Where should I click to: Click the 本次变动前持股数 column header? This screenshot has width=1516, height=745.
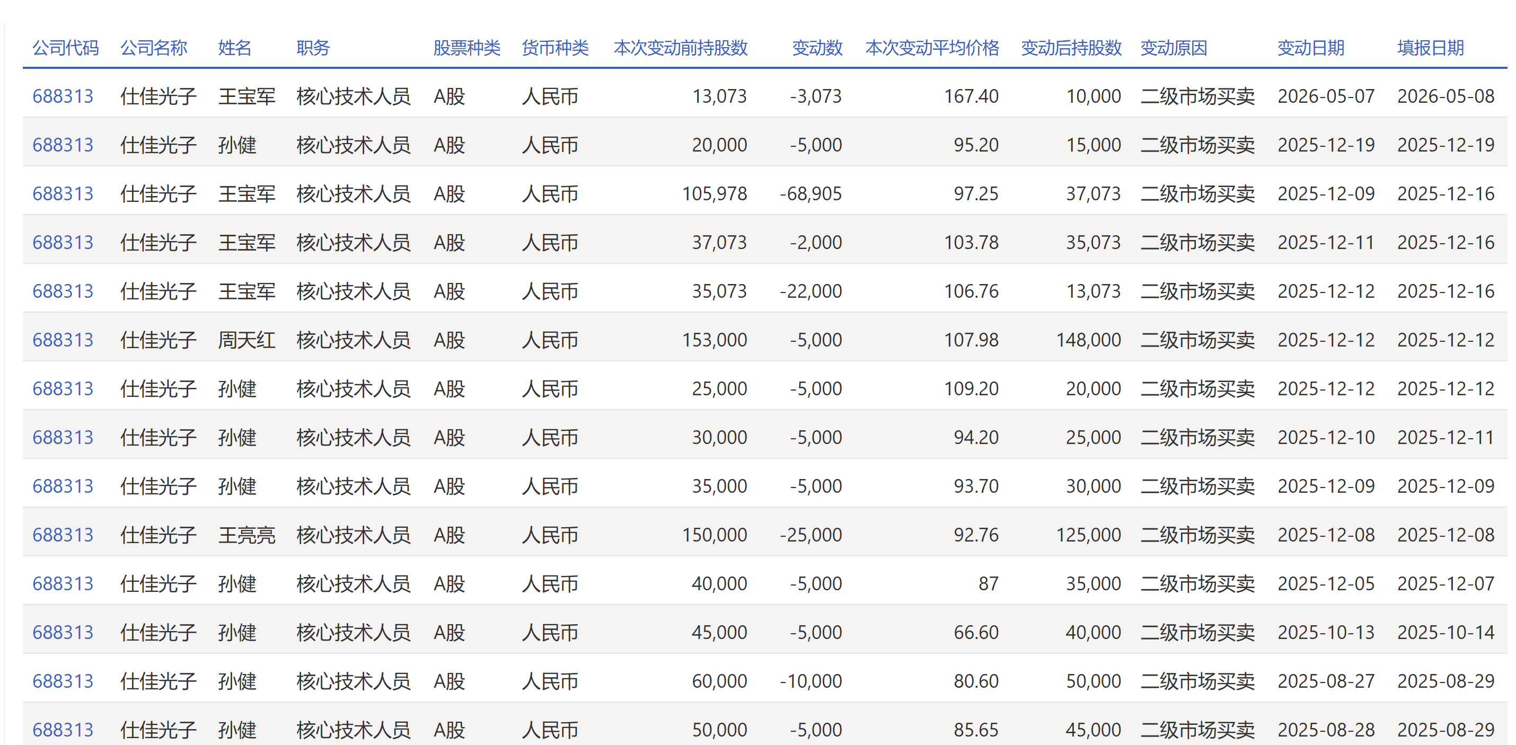tap(680, 48)
